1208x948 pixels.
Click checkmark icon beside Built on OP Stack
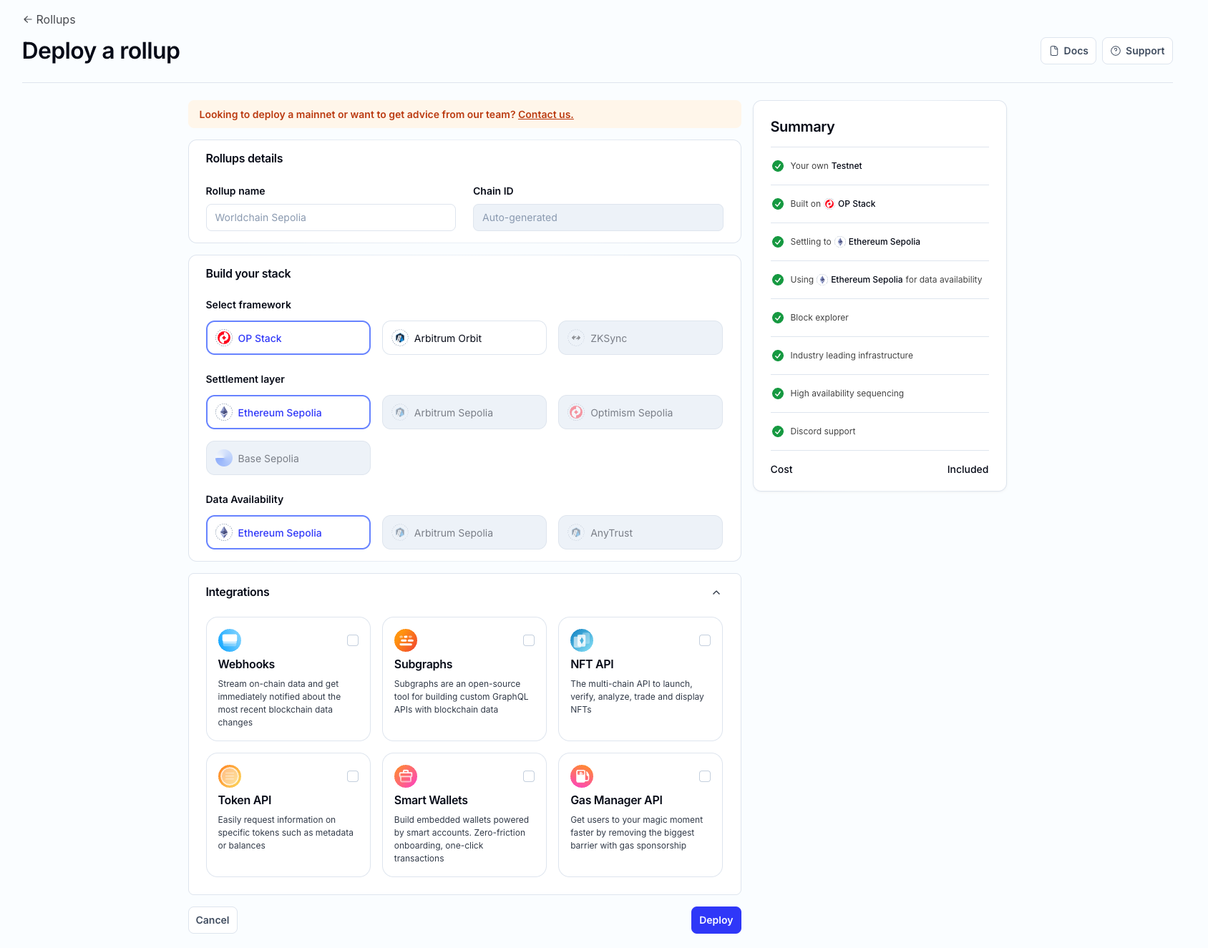click(778, 204)
